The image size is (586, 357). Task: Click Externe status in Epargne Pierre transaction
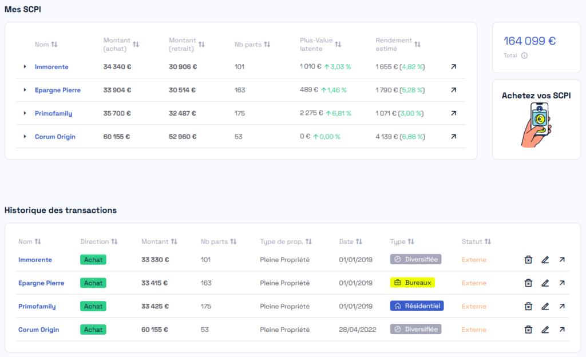(x=474, y=283)
